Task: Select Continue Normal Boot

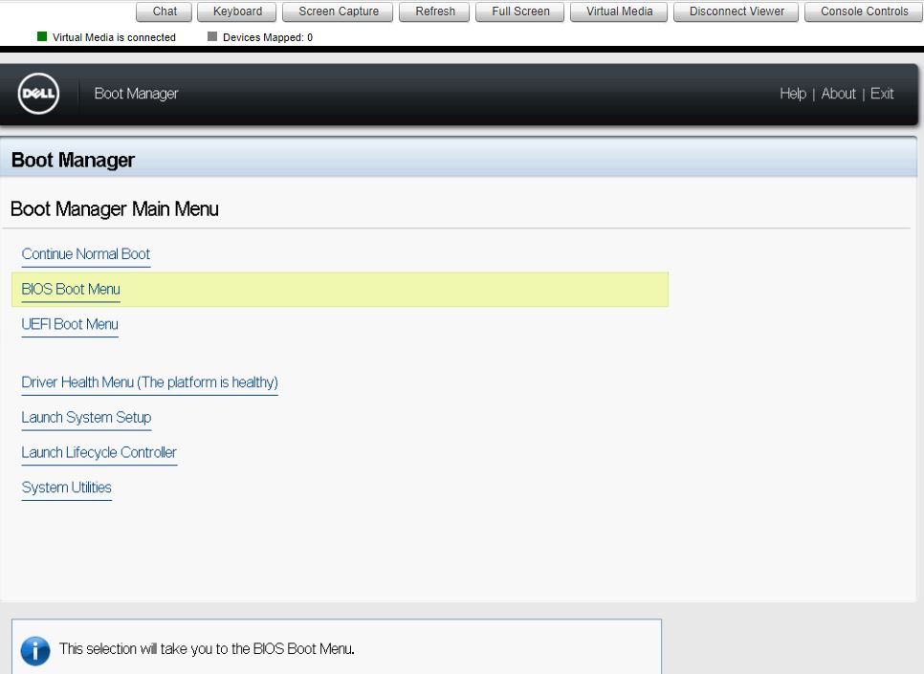Action: point(85,253)
